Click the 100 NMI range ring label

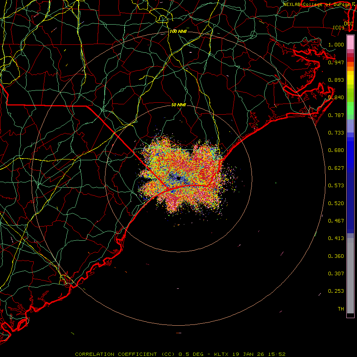point(178,31)
